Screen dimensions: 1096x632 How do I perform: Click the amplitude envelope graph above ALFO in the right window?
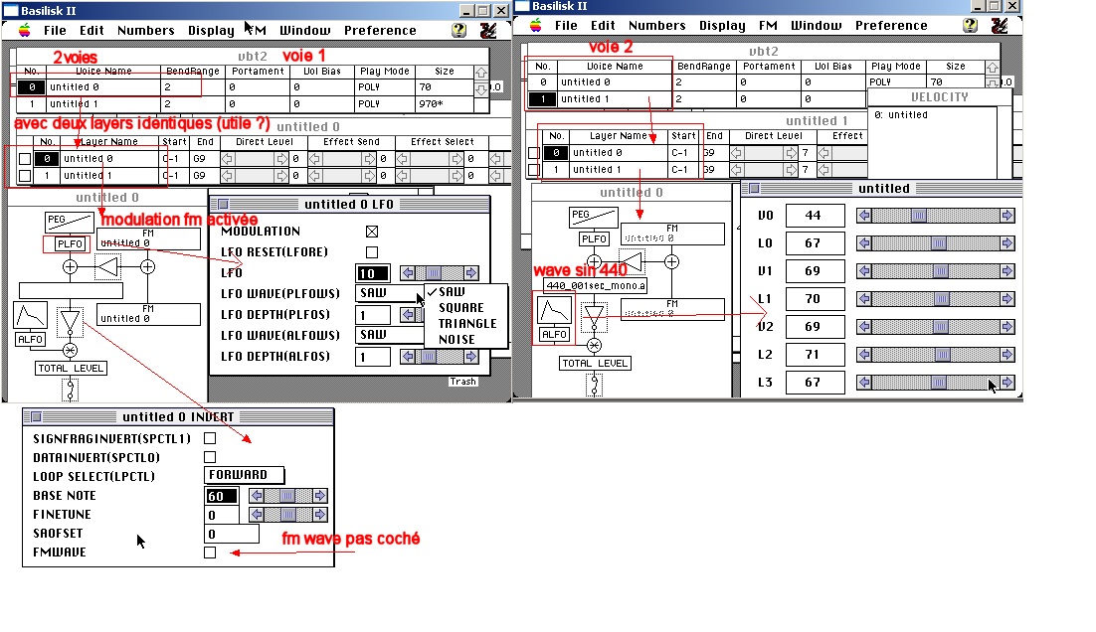tap(554, 311)
